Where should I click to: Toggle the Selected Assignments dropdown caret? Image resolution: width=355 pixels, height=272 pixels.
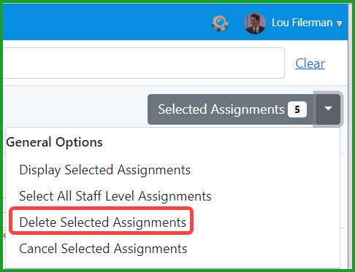[328, 109]
